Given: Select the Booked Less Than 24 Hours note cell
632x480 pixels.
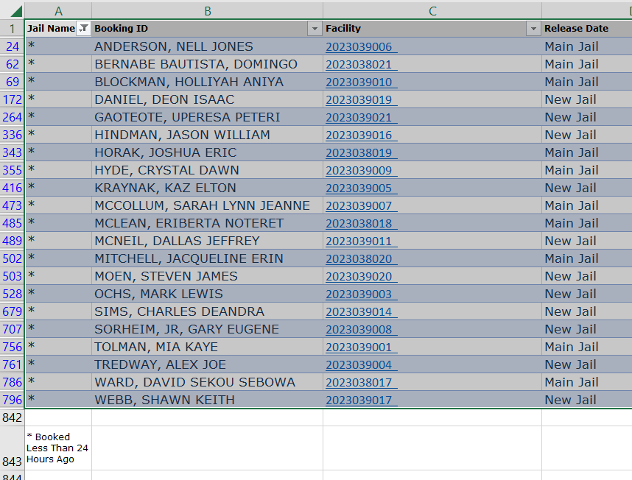Looking at the screenshot, I should tap(58, 448).
